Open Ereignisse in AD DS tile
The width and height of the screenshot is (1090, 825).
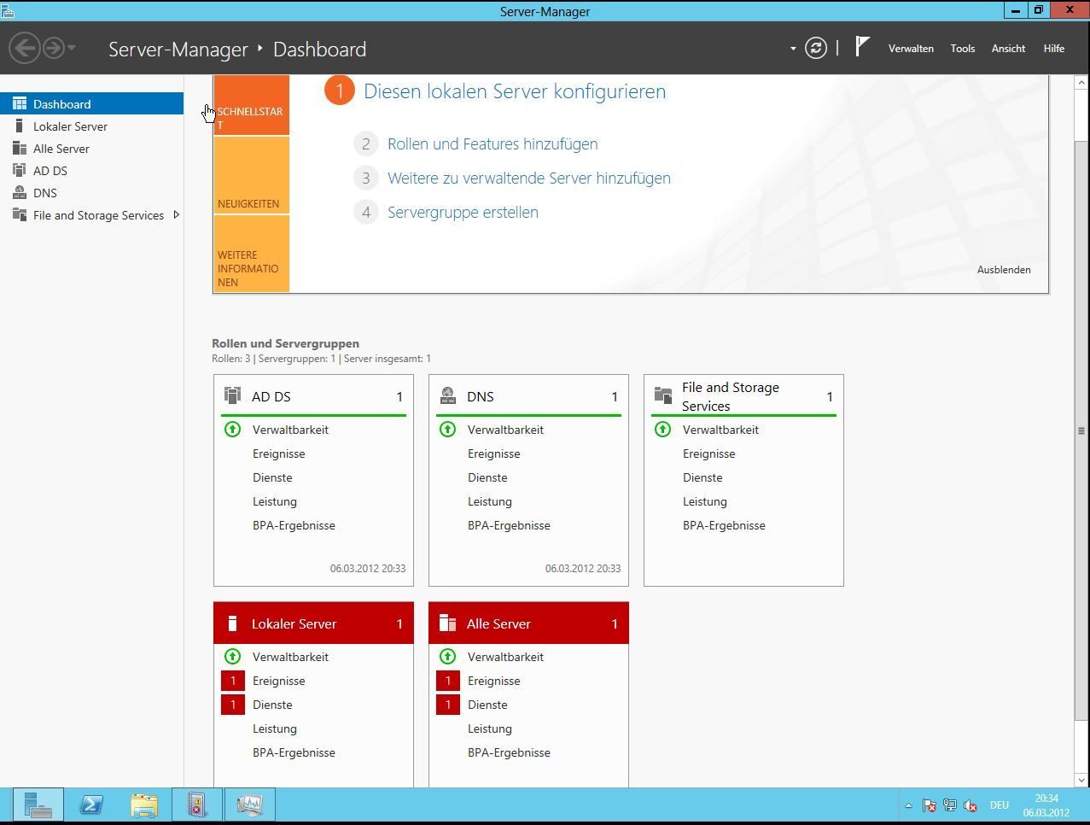tap(279, 453)
